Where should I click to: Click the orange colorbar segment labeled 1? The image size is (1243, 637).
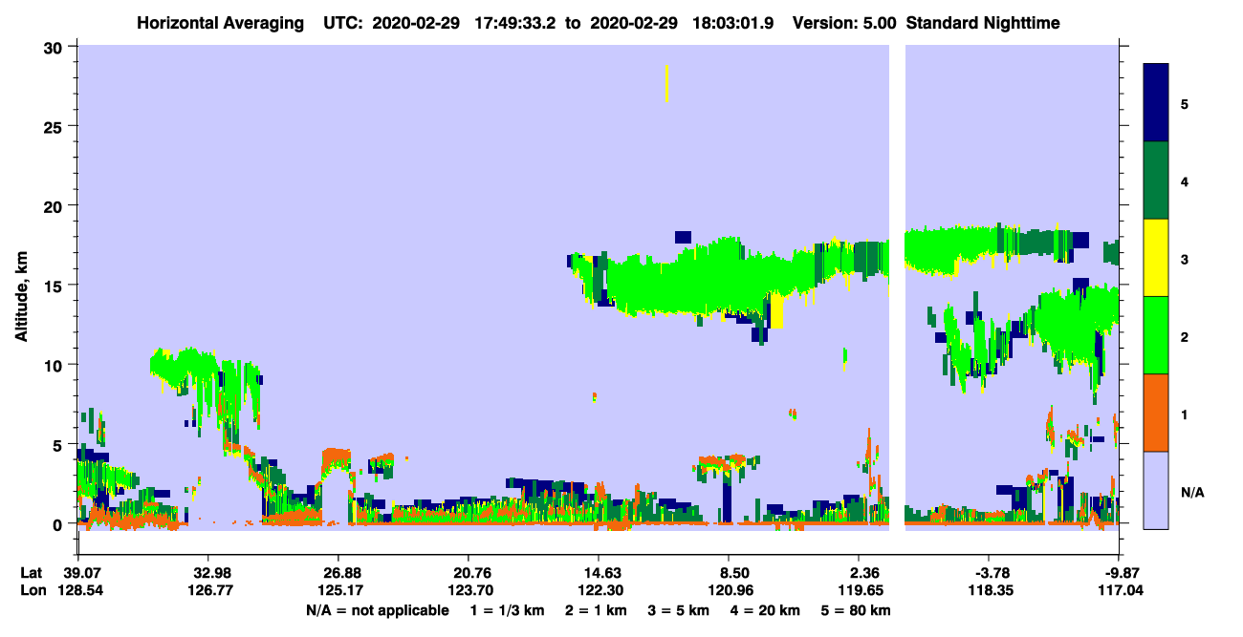click(x=1156, y=413)
